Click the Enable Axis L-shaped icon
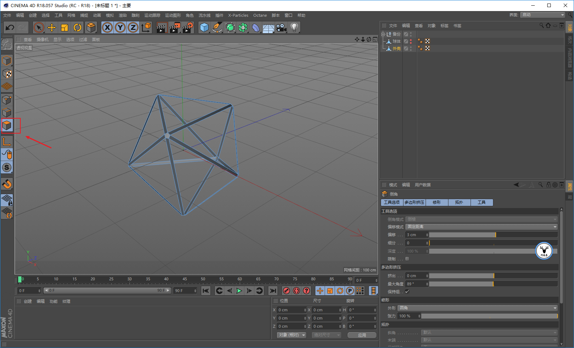Viewport: 574px width, 348px height. (7, 141)
